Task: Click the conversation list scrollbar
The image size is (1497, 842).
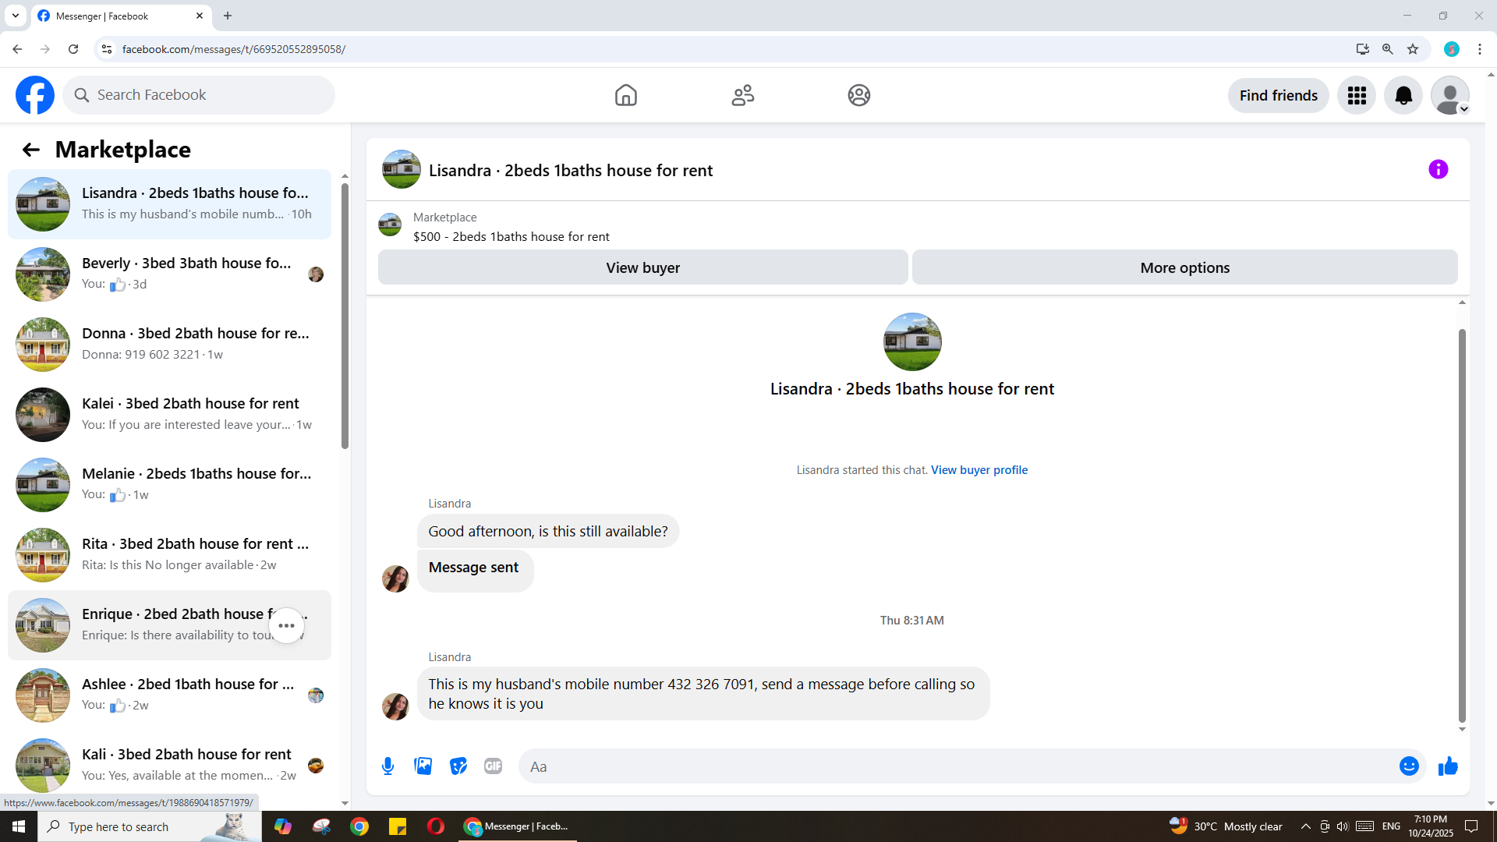Action: [345, 316]
